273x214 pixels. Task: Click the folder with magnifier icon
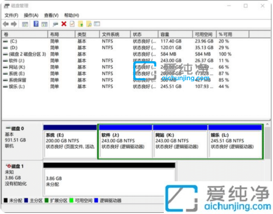[x=89, y=24]
